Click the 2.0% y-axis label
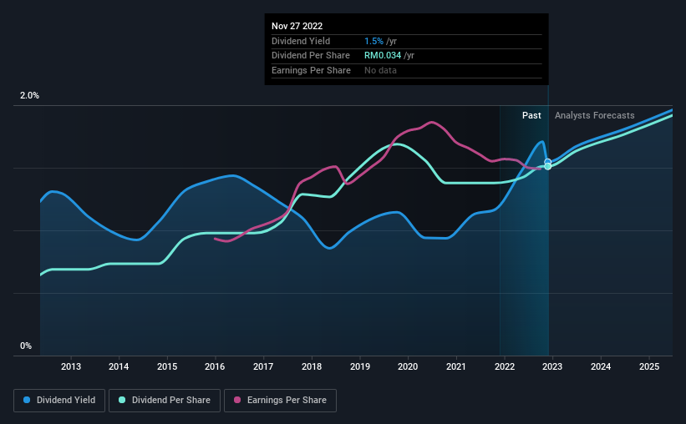Screen dimensions: 686x424 pyautogui.click(x=29, y=96)
